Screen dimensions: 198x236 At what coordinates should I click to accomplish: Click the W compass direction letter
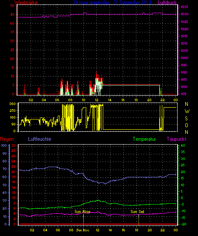coord(187,111)
